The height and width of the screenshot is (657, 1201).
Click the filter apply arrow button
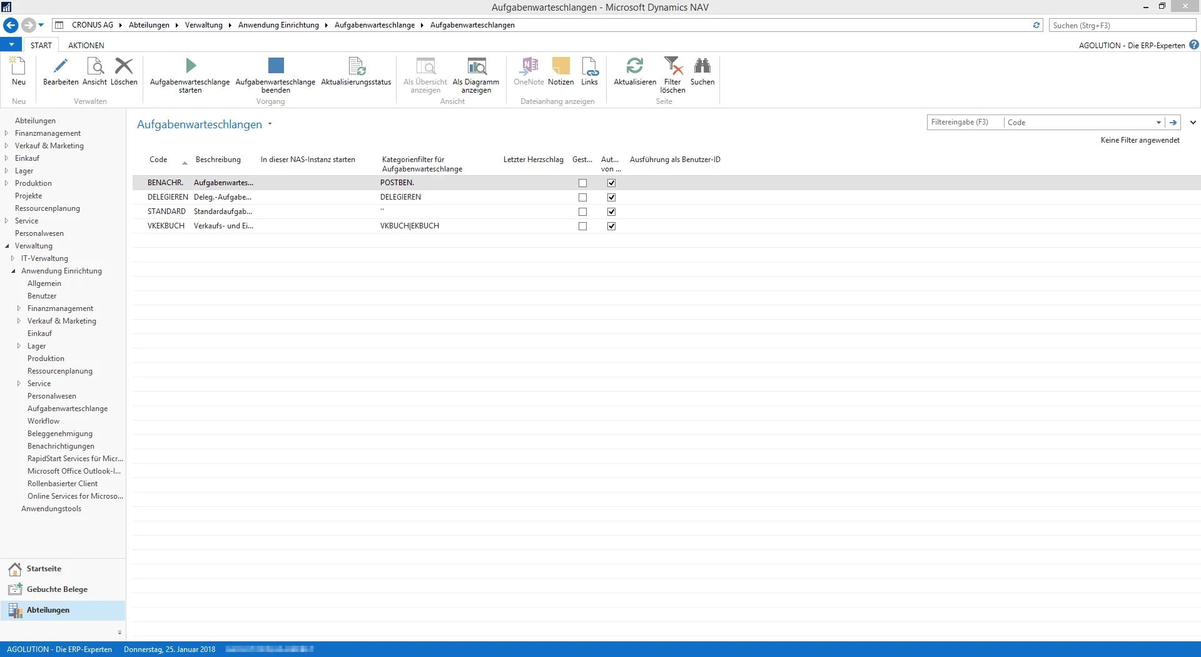coord(1173,123)
